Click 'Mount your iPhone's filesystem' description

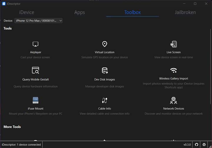tap(35, 114)
